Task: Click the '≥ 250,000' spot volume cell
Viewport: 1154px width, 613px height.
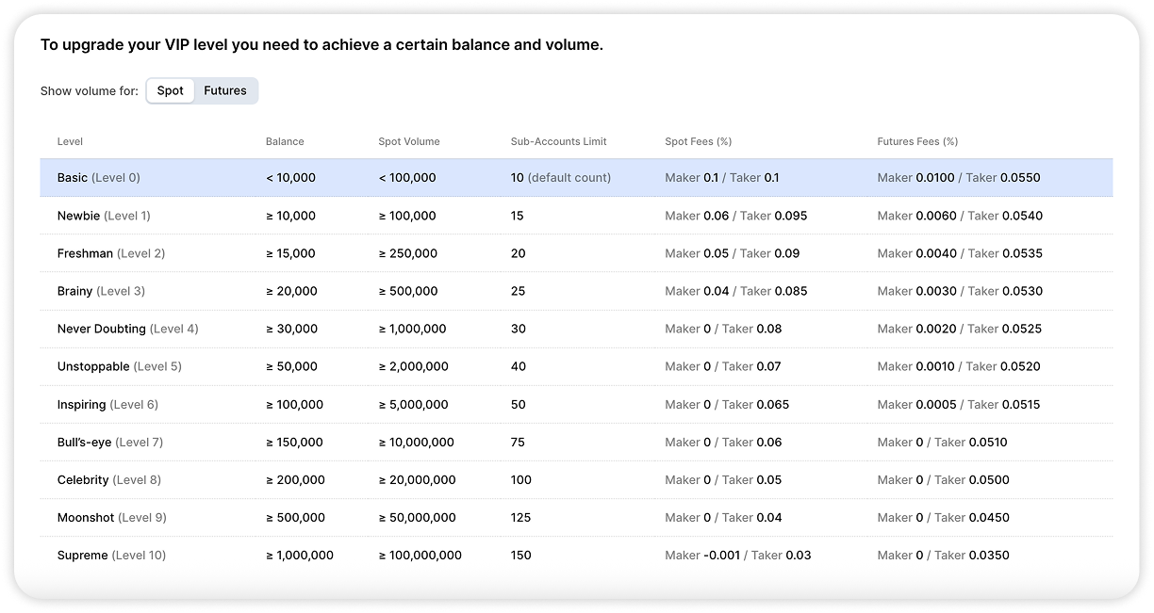Action: [407, 253]
